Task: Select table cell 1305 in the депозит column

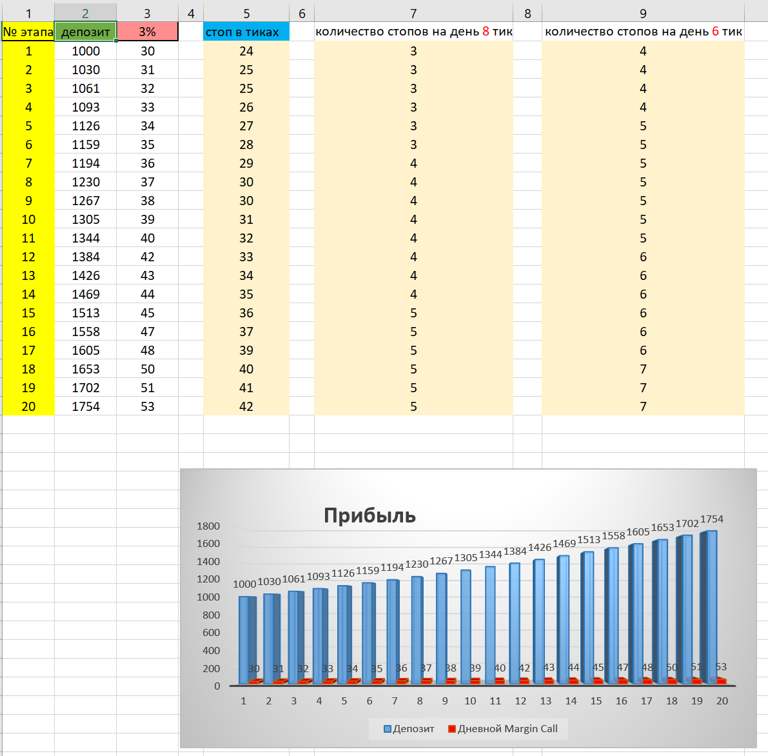Action: pyautogui.click(x=85, y=219)
